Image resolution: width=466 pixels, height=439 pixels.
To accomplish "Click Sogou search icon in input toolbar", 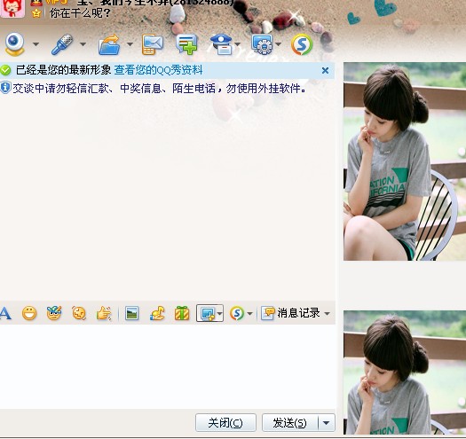I will pos(237,313).
